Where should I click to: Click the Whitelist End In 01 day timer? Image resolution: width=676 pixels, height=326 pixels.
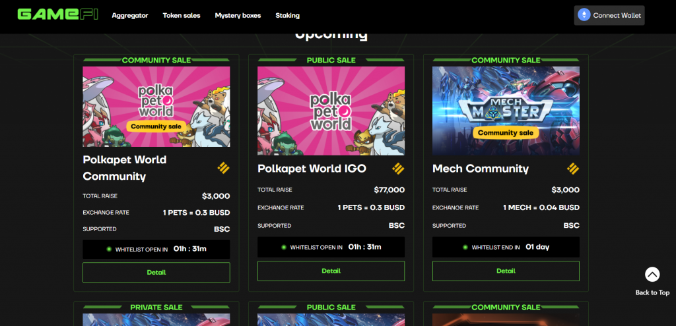(x=506, y=247)
